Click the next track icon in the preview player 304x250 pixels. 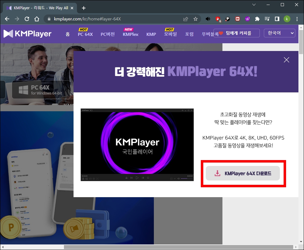[x=143, y=178]
